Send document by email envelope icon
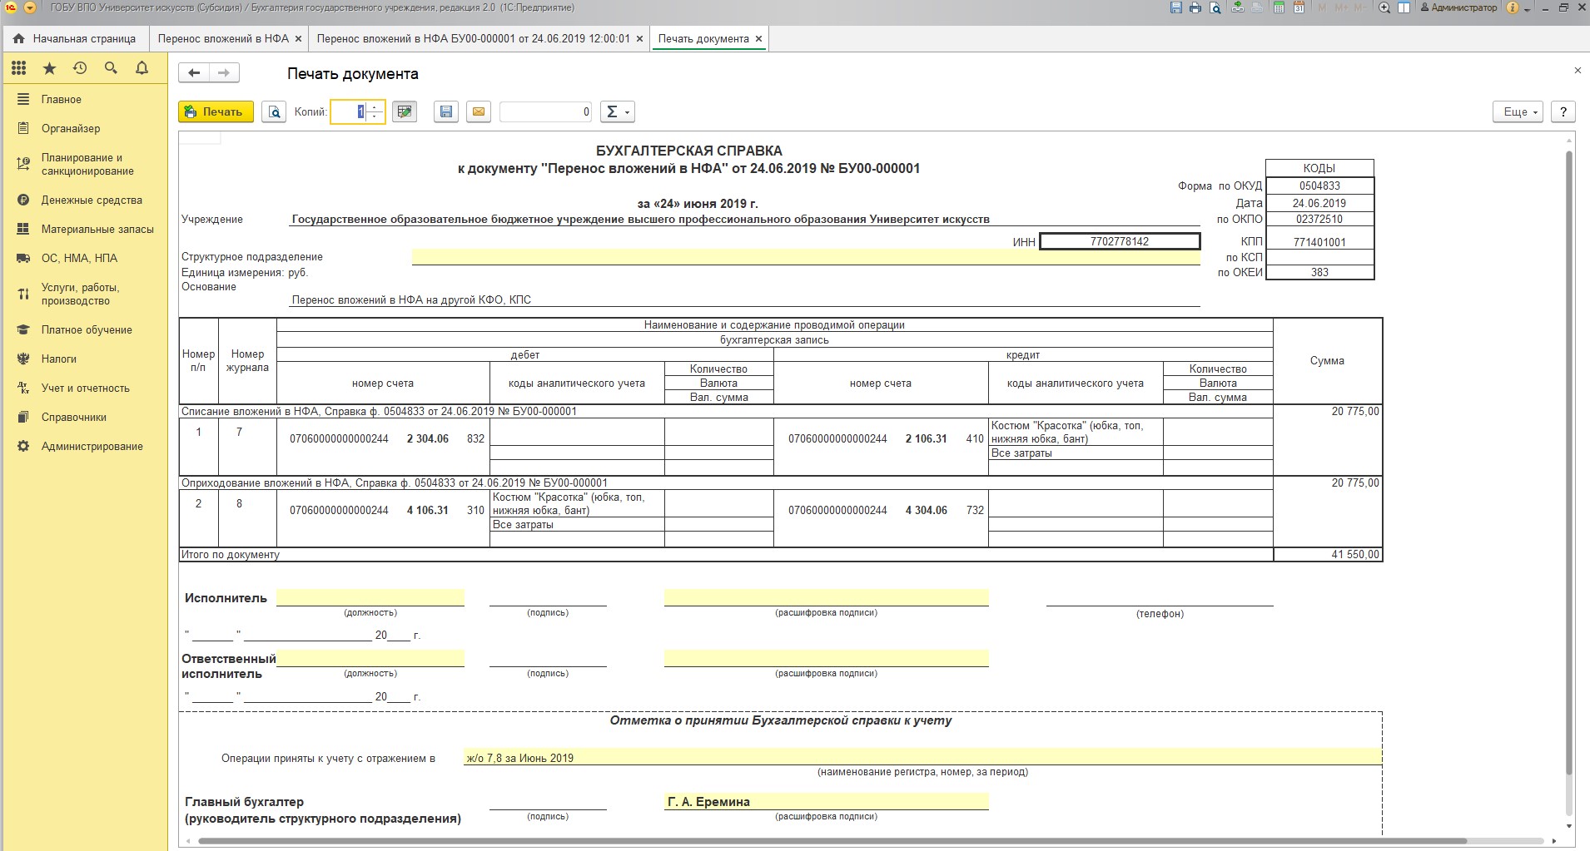 click(478, 111)
